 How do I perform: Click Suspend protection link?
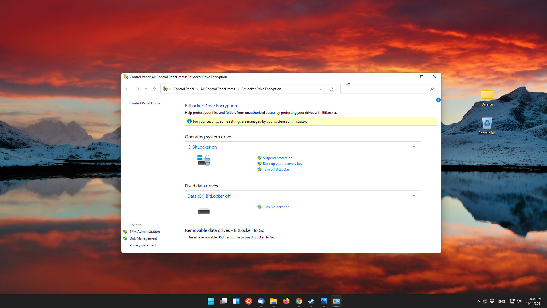pos(277,158)
